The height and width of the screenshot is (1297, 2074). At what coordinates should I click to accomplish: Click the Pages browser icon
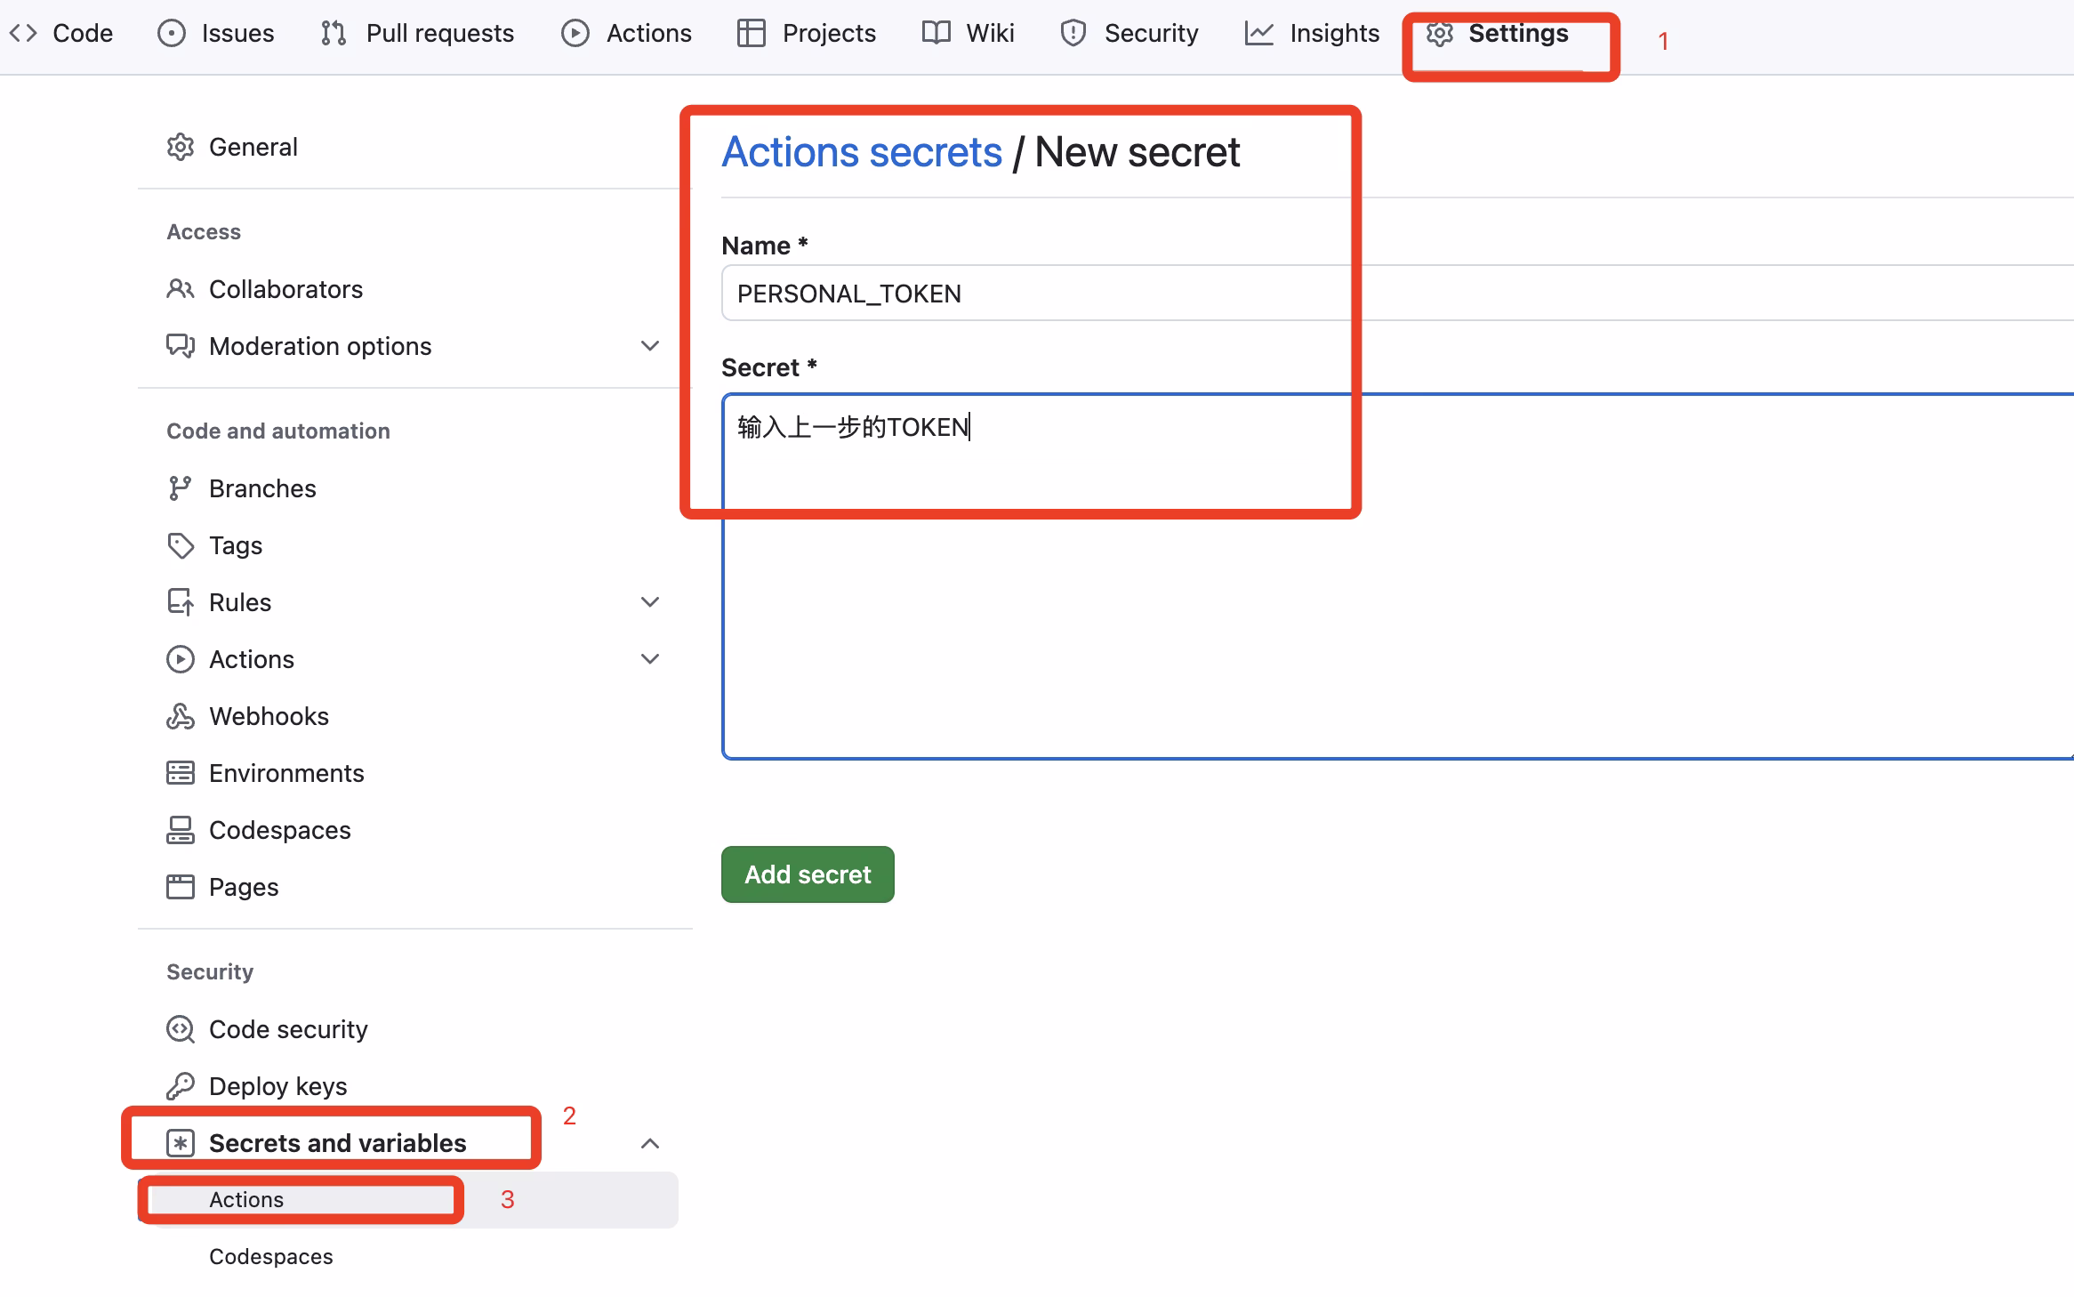point(181,887)
